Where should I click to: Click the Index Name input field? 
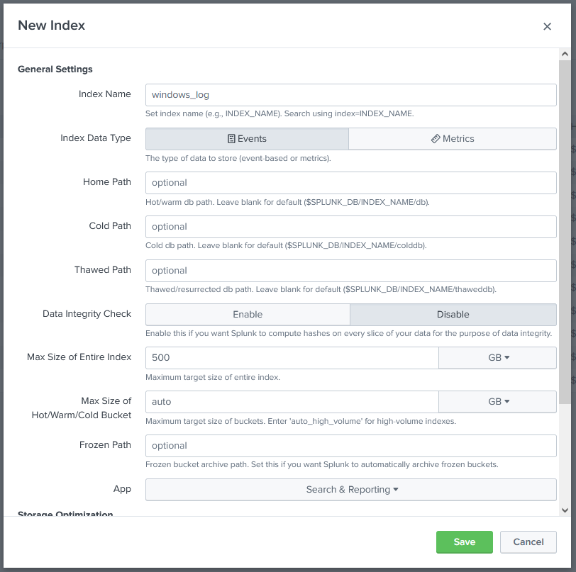[x=351, y=95]
